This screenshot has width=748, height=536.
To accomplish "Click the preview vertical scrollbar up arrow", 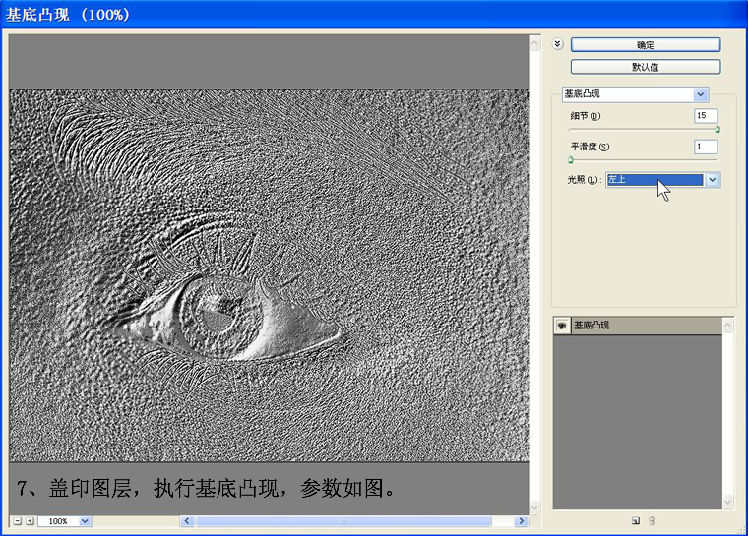I will (534, 44).
